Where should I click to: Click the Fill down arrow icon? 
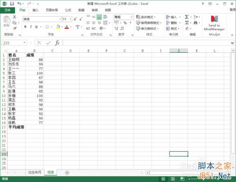(187, 23)
